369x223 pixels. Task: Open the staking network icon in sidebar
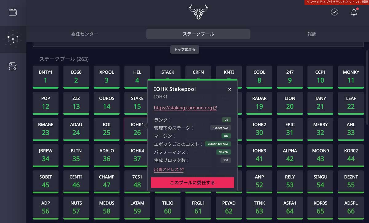[x=13, y=39]
